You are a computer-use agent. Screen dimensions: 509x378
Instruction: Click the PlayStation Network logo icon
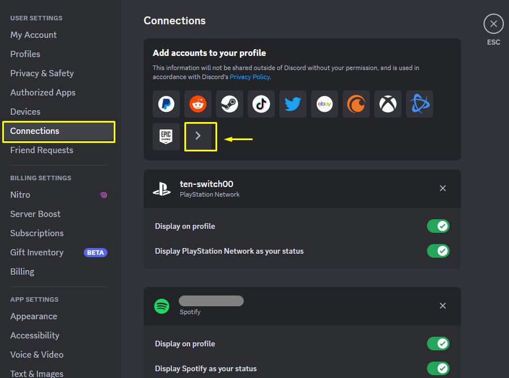click(162, 189)
